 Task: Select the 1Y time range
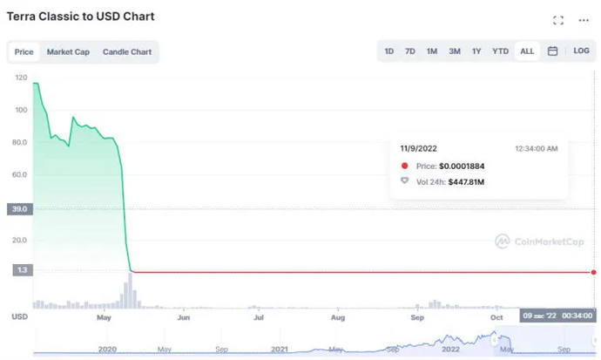(x=476, y=51)
